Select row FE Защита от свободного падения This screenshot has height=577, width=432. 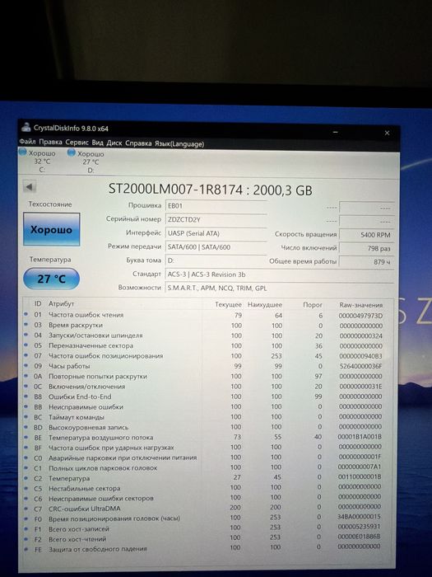(207, 548)
